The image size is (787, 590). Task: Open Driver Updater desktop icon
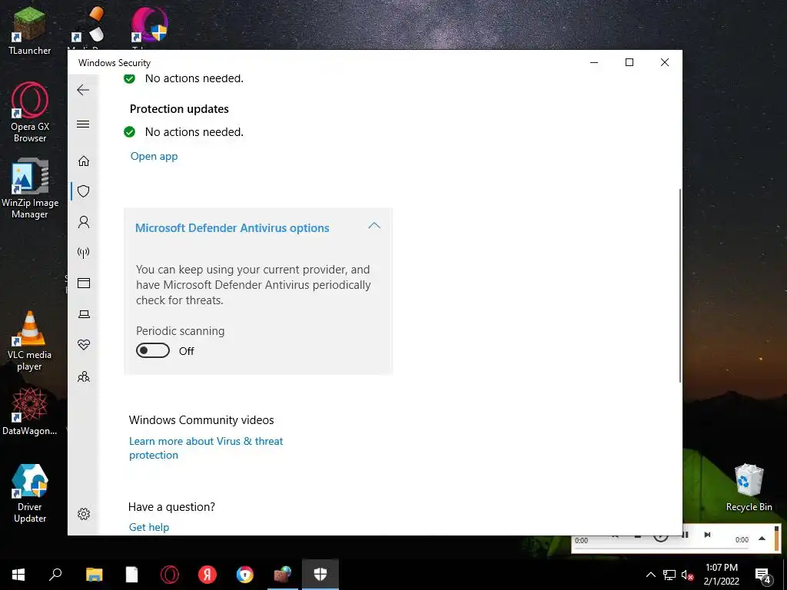pyautogui.click(x=30, y=494)
